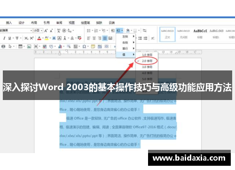Click the increase indent icon
The width and height of the screenshot is (235, 170).
(x=118, y=31)
